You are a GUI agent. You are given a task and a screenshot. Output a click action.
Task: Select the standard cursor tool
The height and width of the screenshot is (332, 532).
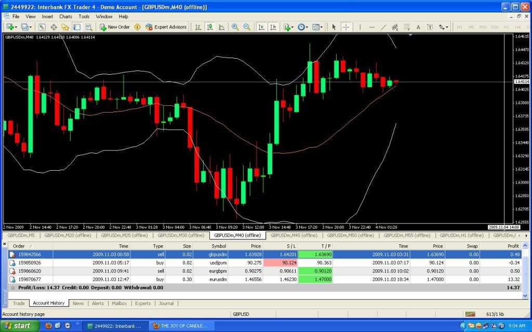click(334, 27)
